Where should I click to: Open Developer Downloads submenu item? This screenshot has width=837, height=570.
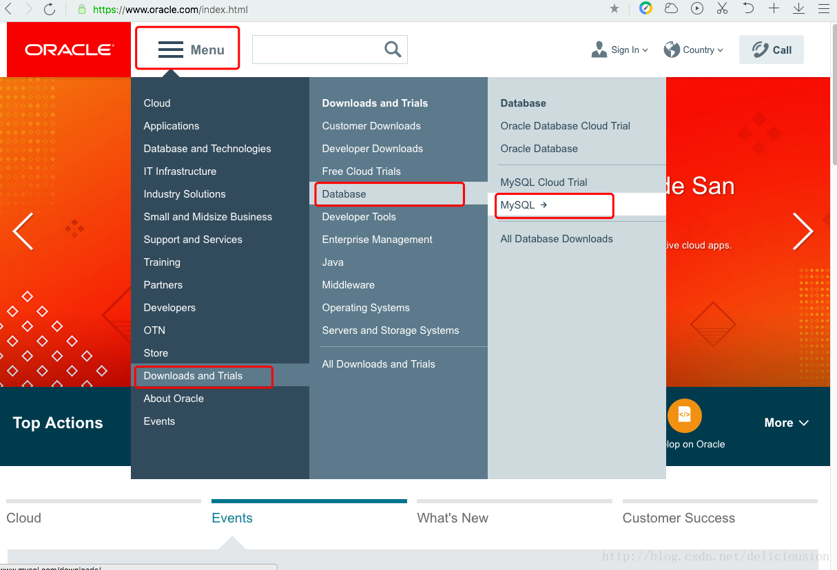click(373, 149)
